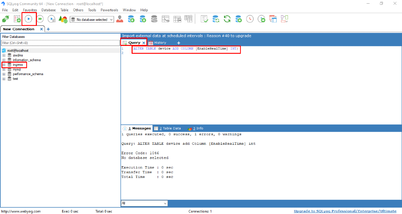Show the Messages result tab
This screenshot has height=214, width=402.
coord(137,128)
